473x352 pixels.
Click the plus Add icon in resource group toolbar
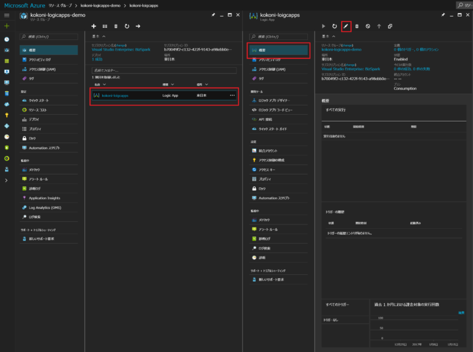coord(94,27)
